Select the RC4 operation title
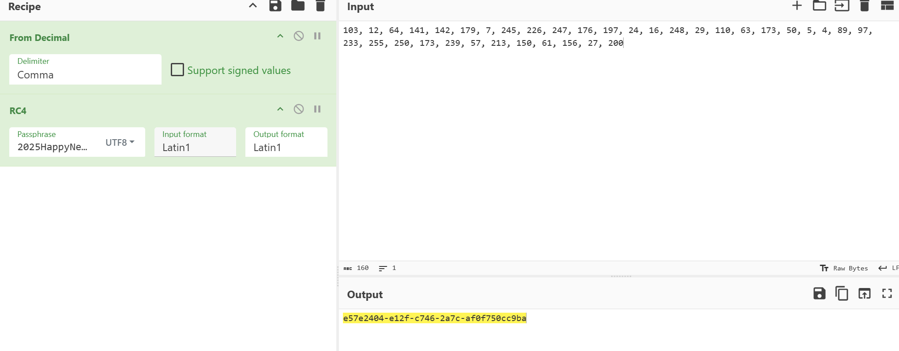 [x=18, y=111]
